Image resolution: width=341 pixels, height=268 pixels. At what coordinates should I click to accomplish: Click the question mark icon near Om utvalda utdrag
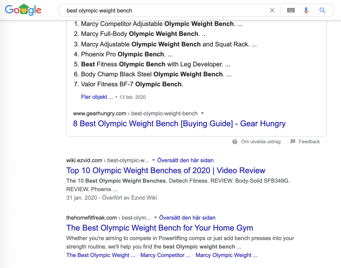(235, 142)
